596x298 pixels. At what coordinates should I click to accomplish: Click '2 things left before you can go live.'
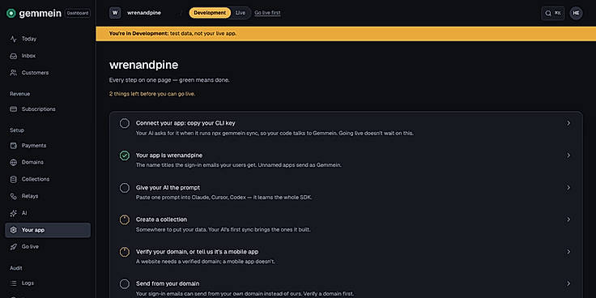point(152,94)
